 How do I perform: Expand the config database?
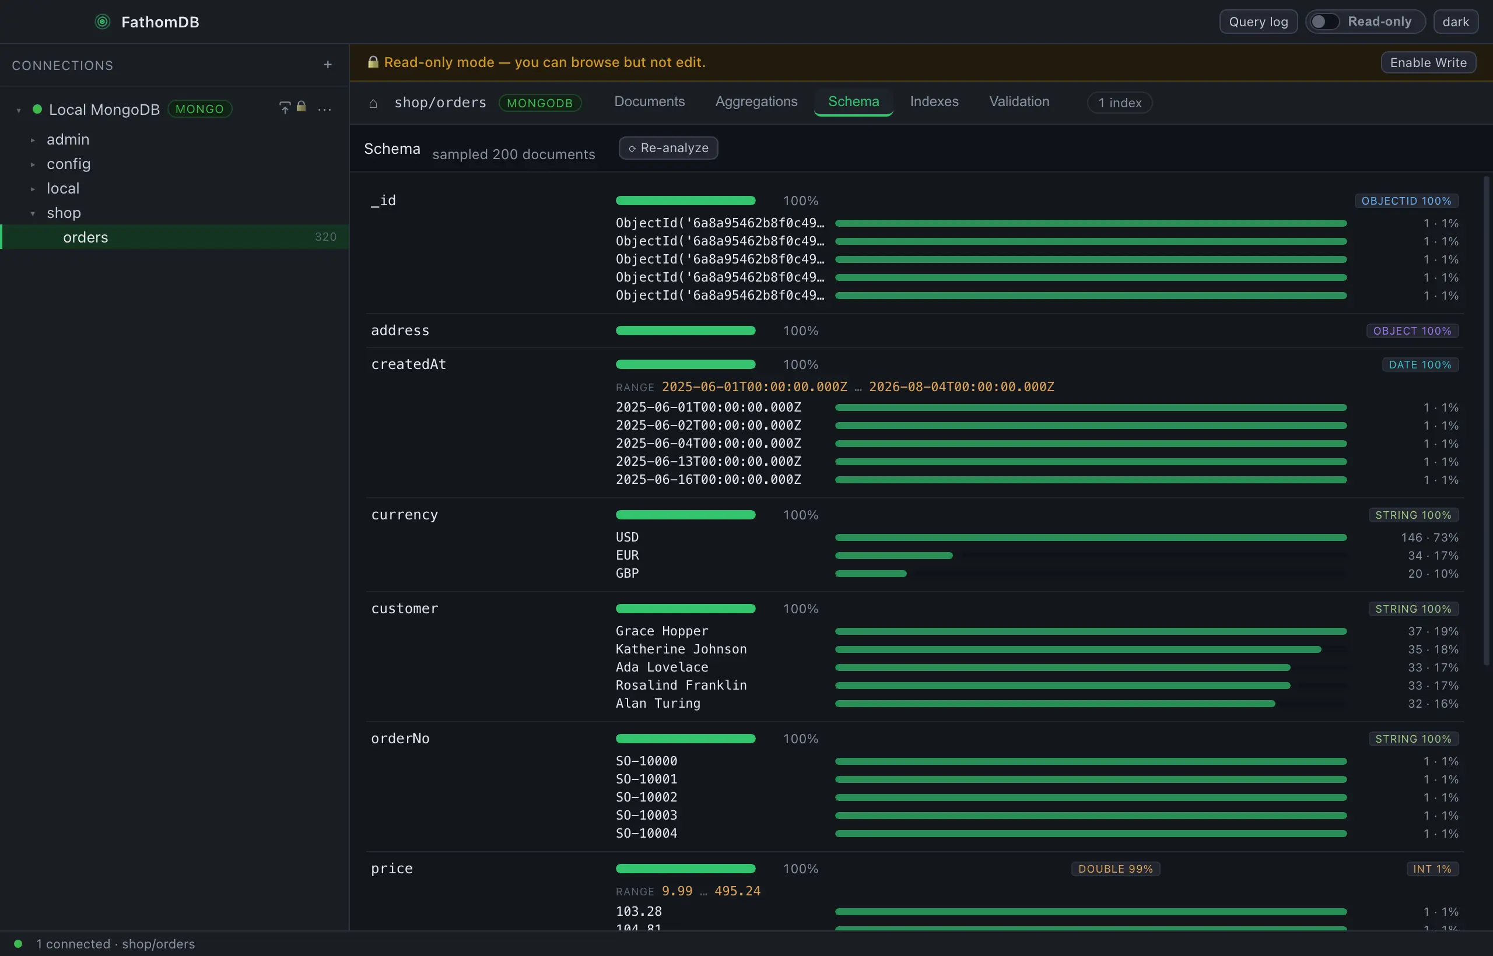33,164
